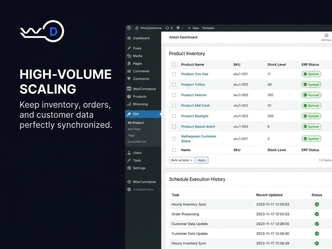
Task: Open the comments bubble icon in admin bar
Action: point(178,28)
